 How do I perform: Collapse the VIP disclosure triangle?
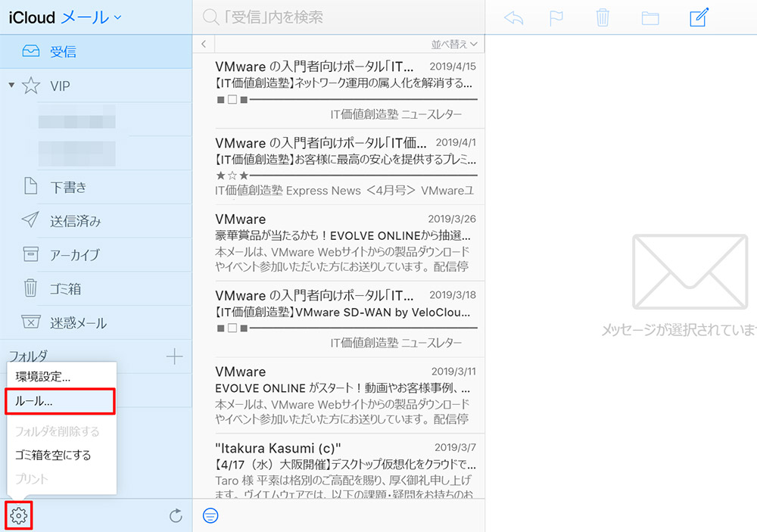11,86
